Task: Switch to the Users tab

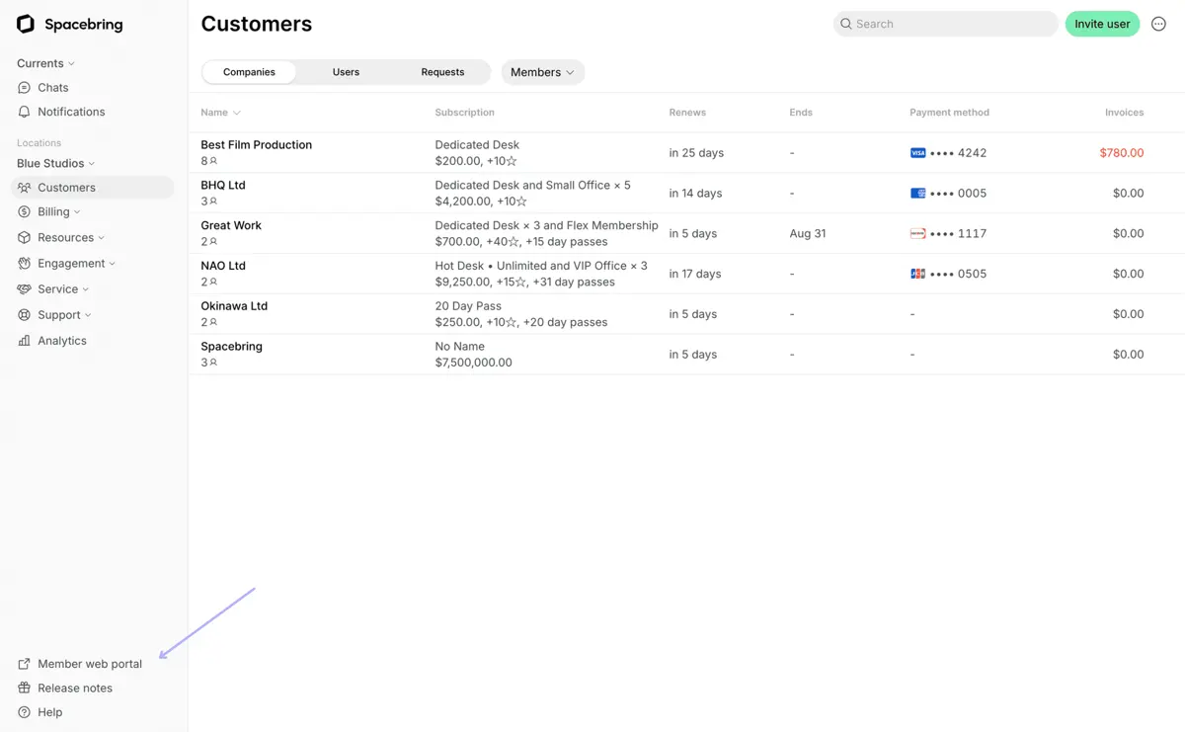Action: coord(346,72)
